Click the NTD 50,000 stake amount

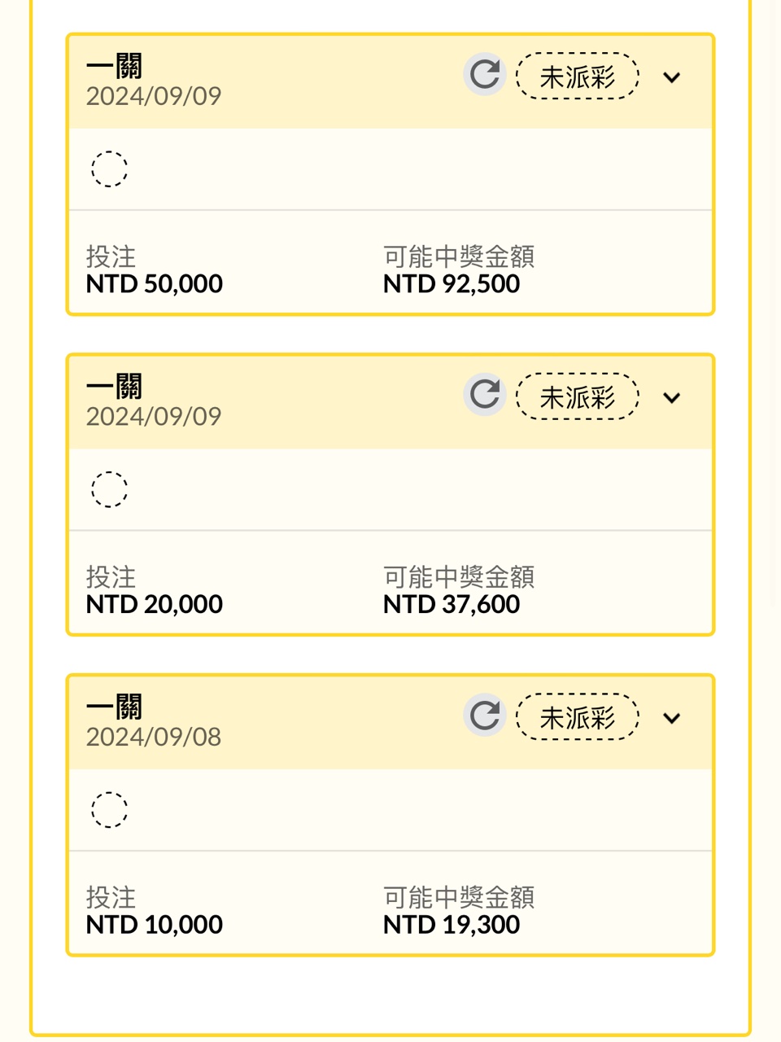pos(155,284)
